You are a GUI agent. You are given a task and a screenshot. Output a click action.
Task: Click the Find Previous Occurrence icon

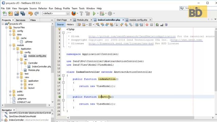pyautogui.click(x=102, y=25)
